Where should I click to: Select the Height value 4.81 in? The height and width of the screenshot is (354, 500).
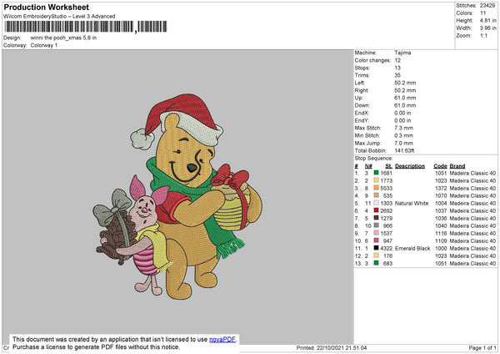(x=487, y=20)
